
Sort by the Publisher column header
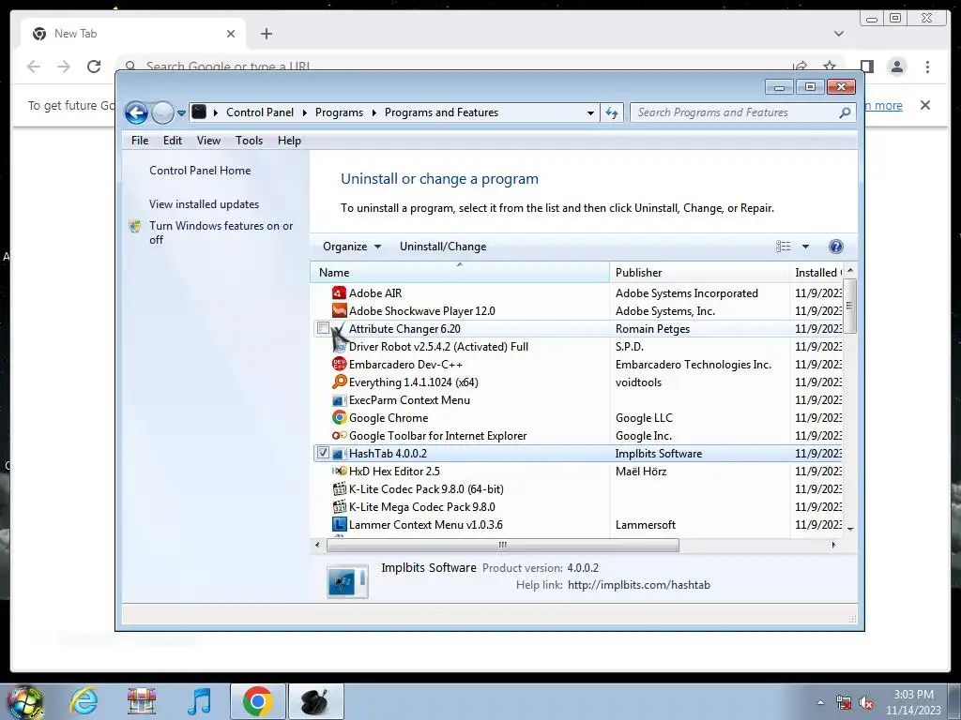[x=699, y=273]
